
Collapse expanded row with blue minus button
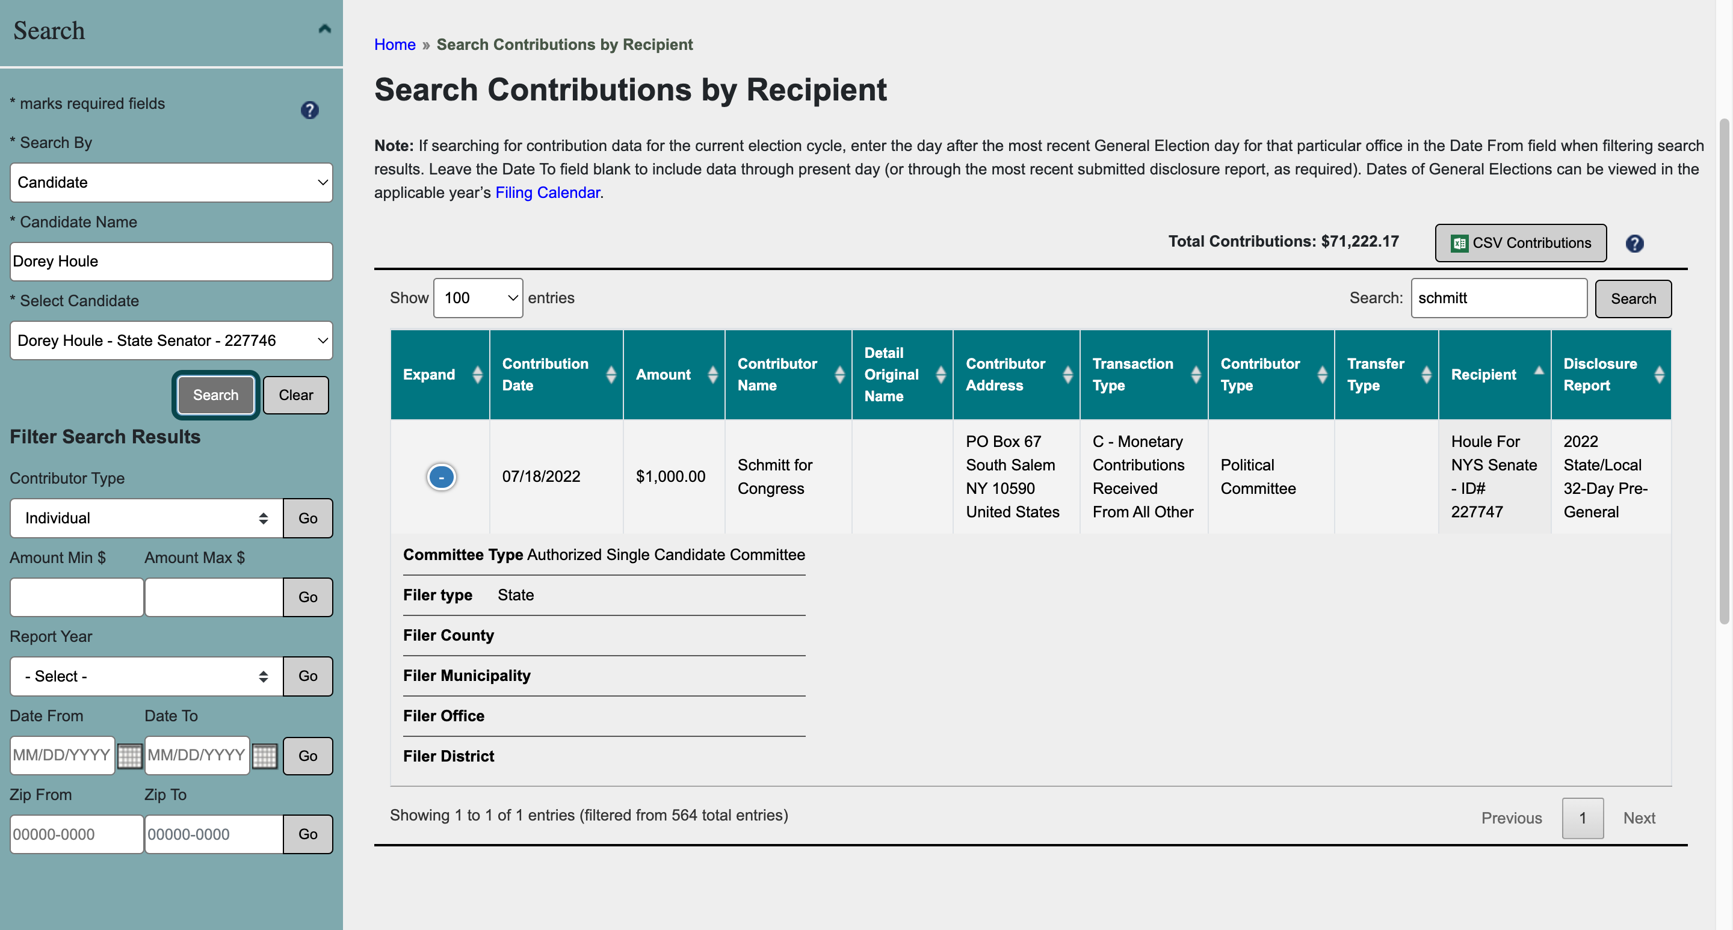[x=441, y=477]
